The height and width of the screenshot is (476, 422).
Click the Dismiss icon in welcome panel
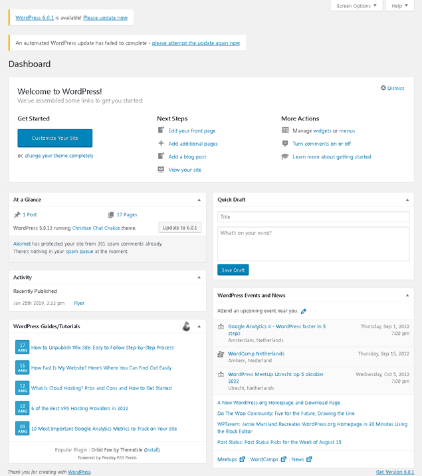pyautogui.click(x=383, y=88)
